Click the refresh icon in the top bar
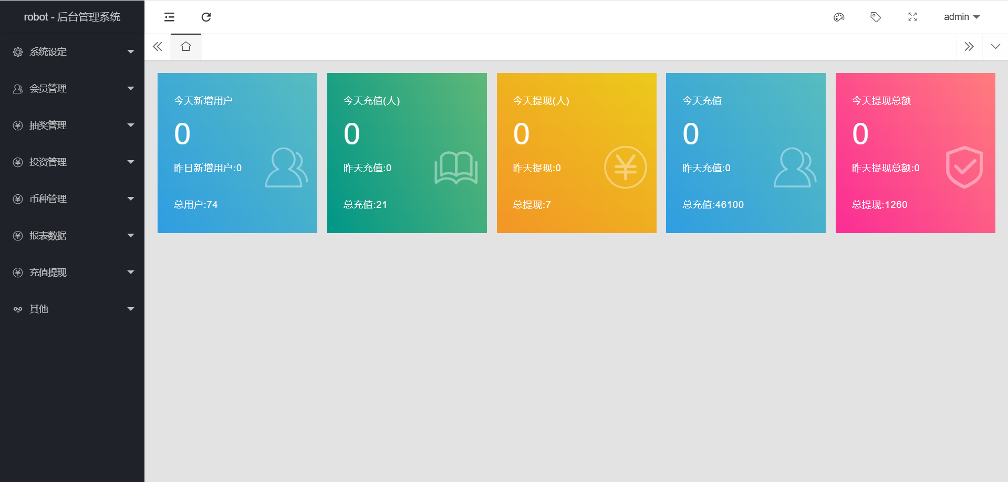Image resolution: width=1008 pixels, height=482 pixels. pyautogui.click(x=206, y=17)
